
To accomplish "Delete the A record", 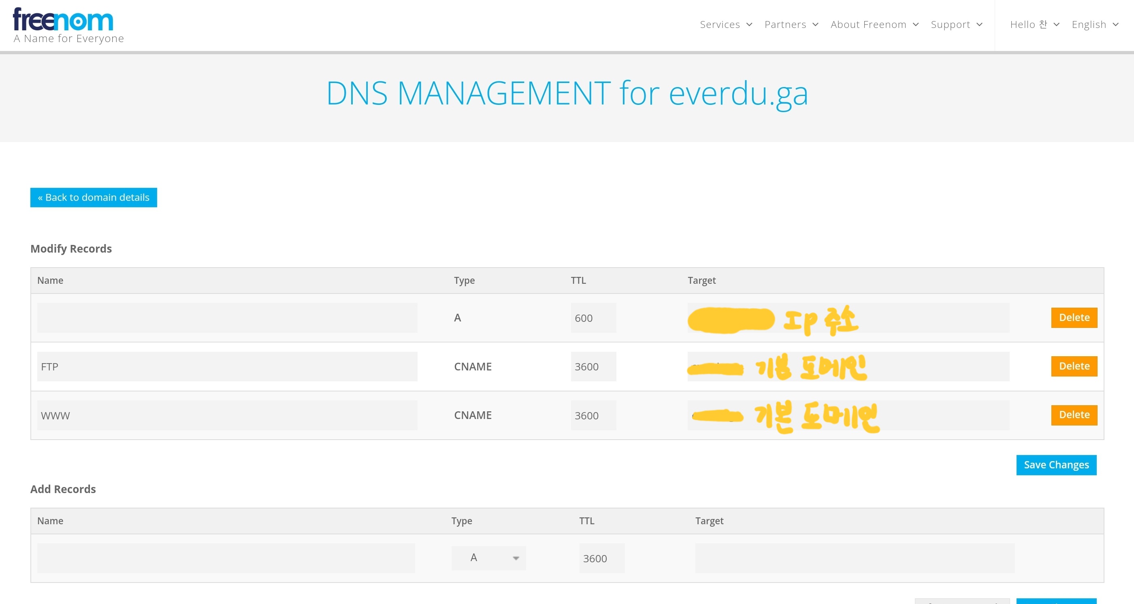I will (1074, 317).
